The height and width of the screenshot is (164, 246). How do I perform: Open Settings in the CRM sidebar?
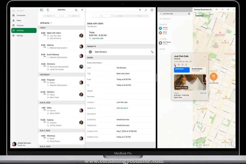(x=24, y=36)
